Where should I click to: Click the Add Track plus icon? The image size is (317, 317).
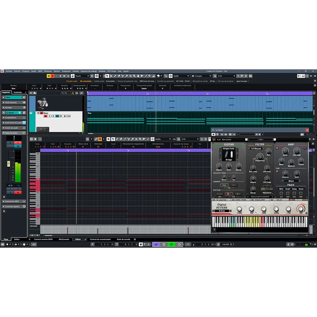(x=31, y=93)
